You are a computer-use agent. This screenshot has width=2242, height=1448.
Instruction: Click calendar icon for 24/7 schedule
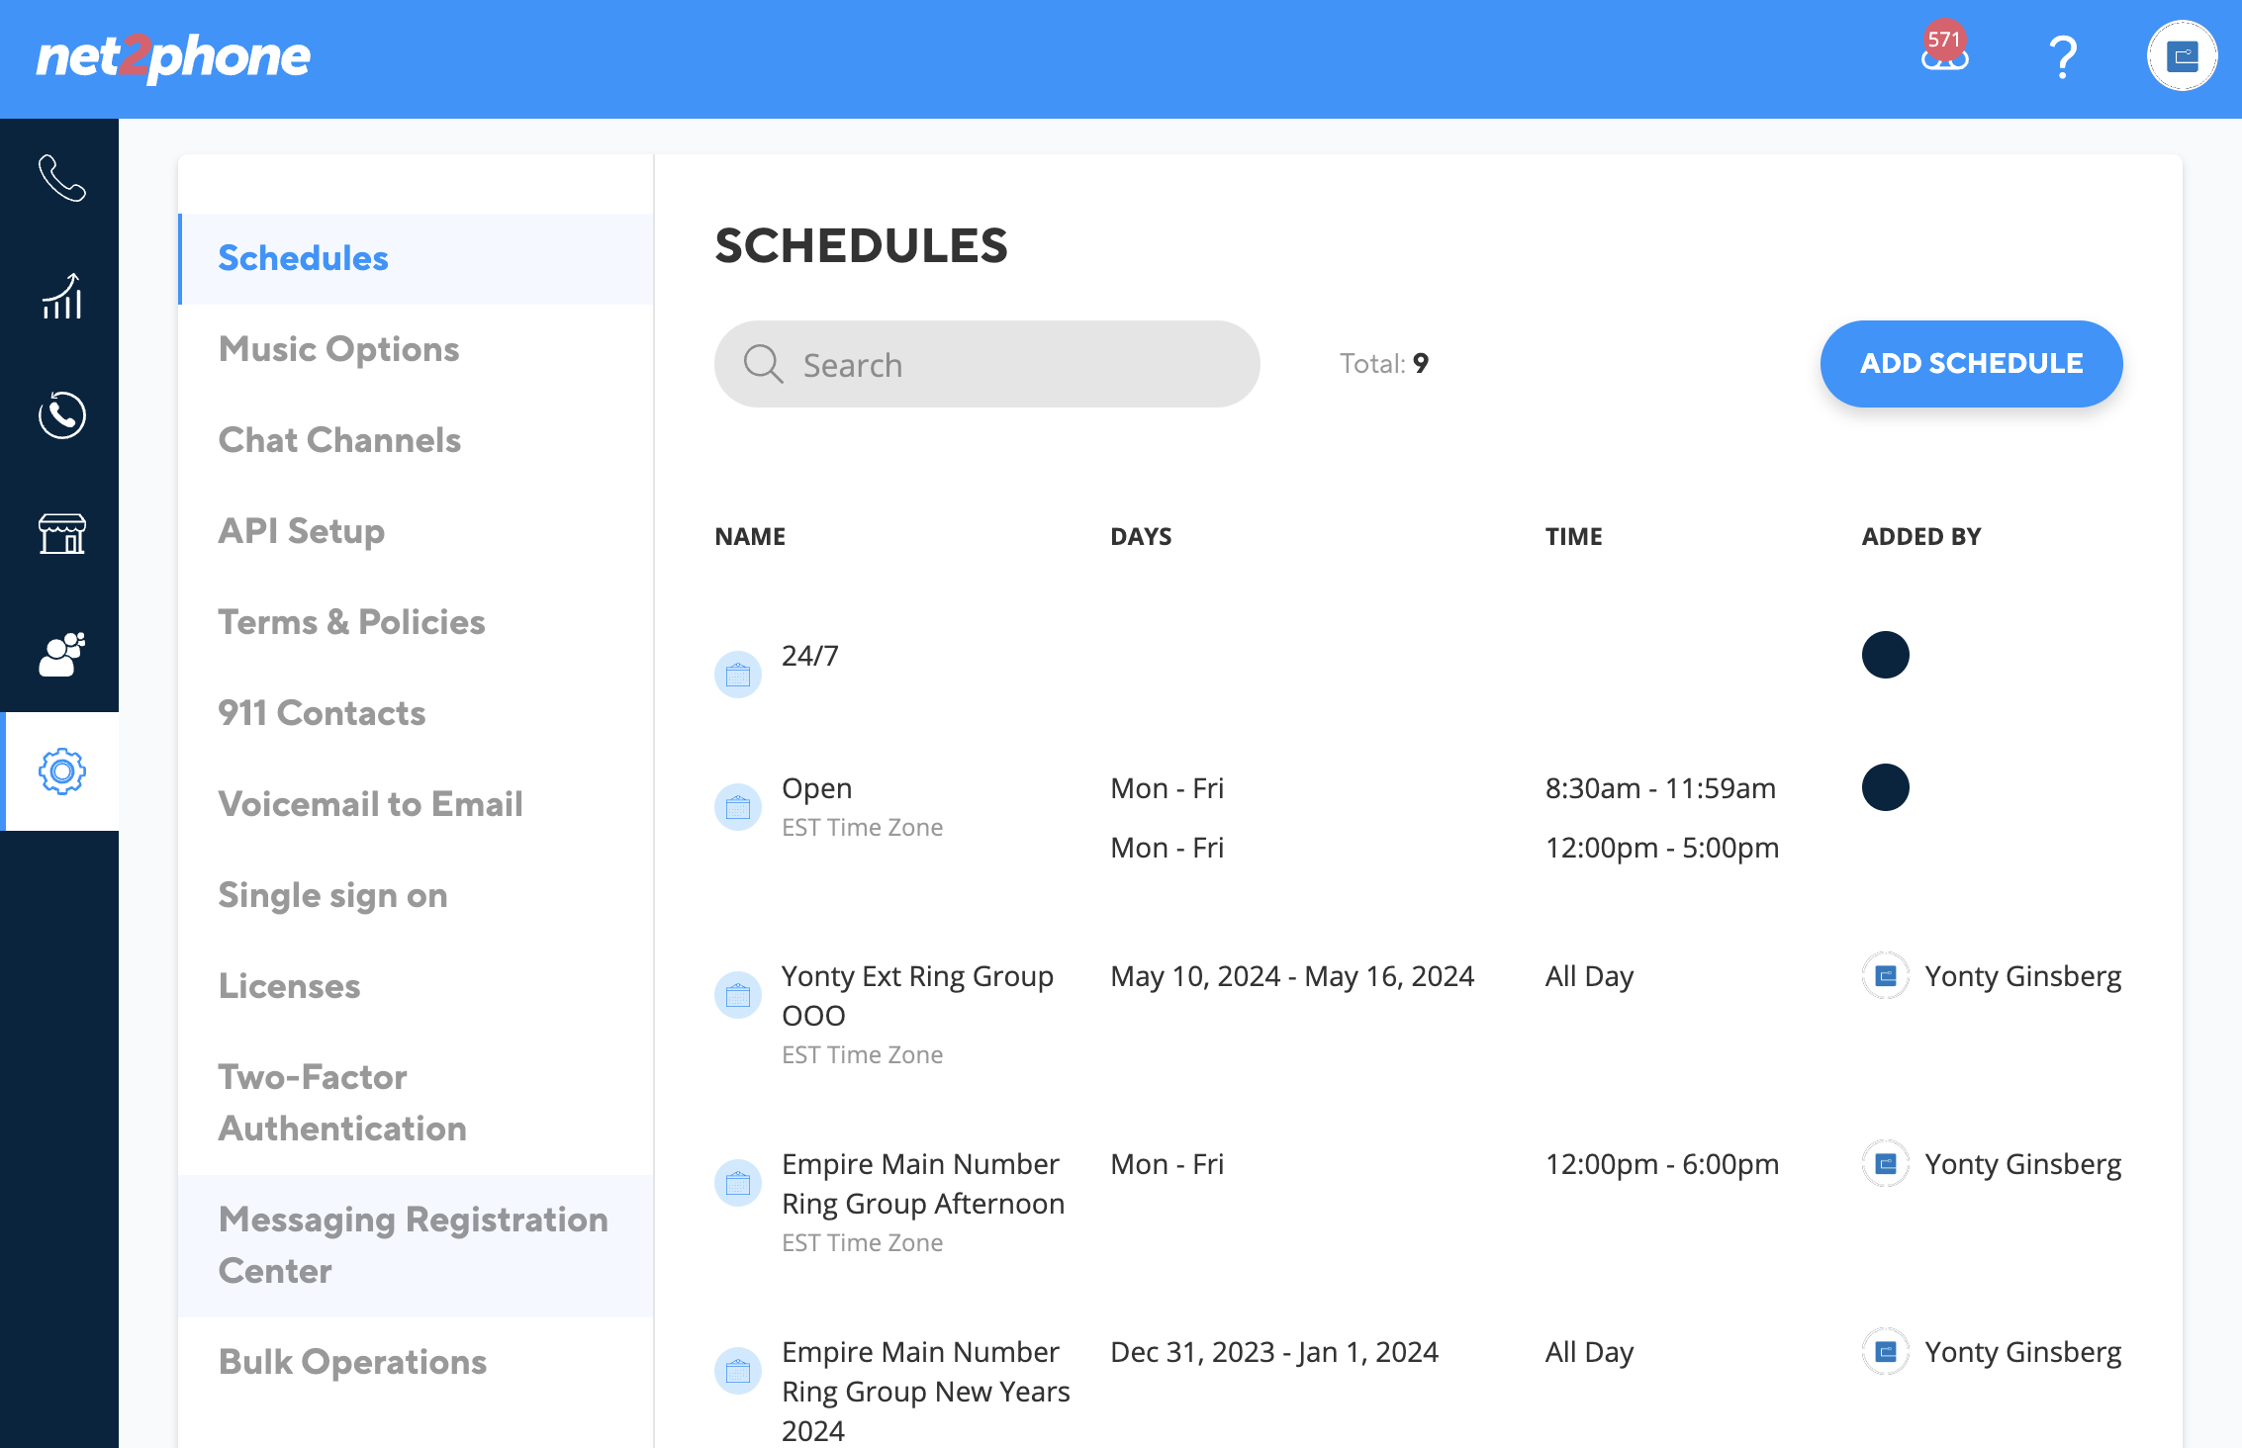click(738, 675)
